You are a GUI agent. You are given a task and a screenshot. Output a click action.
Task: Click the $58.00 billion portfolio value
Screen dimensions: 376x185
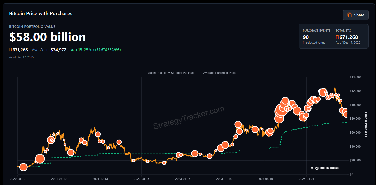click(x=47, y=37)
